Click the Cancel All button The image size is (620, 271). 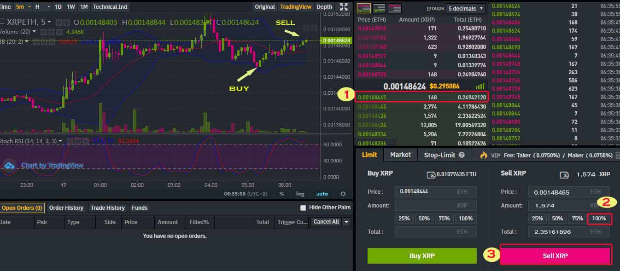[x=326, y=222]
